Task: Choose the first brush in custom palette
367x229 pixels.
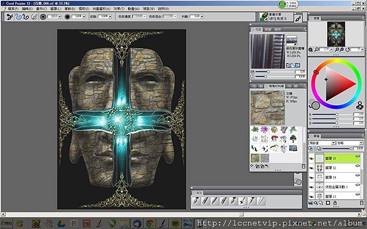Action: coord(196,201)
